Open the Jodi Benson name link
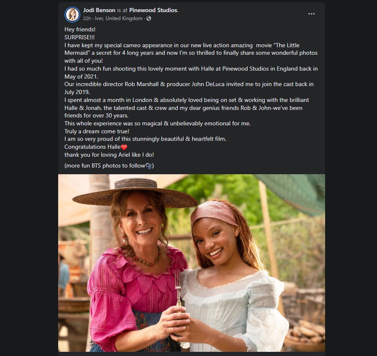The image size is (377, 356). 99,10
